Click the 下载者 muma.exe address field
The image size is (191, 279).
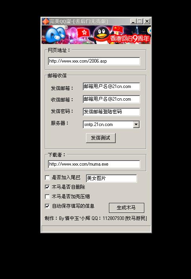point(94,164)
